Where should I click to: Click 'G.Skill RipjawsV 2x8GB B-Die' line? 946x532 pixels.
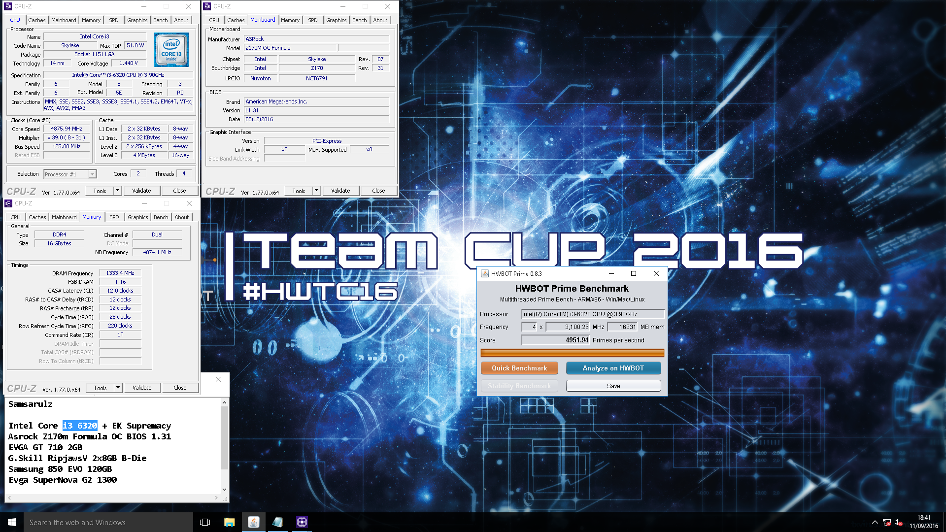pyautogui.click(x=77, y=458)
